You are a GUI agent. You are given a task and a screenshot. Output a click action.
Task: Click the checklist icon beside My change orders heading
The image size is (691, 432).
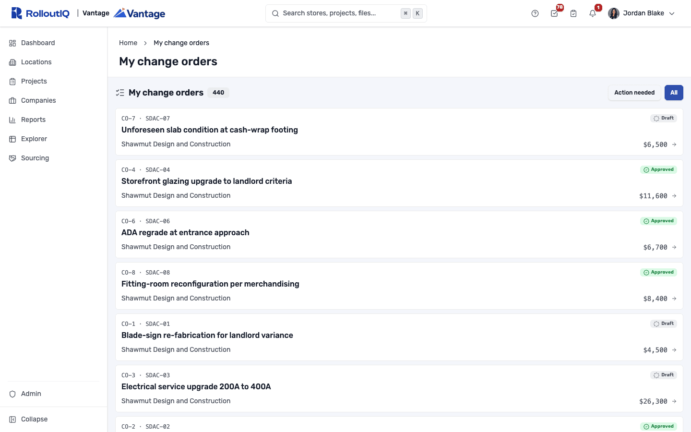click(x=120, y=93)
